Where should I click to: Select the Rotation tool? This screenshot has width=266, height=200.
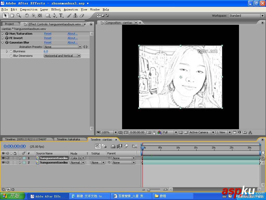(27, 15)
